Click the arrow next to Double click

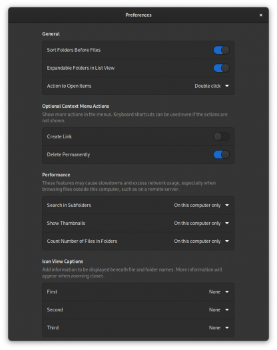click(x=227, y=86)
